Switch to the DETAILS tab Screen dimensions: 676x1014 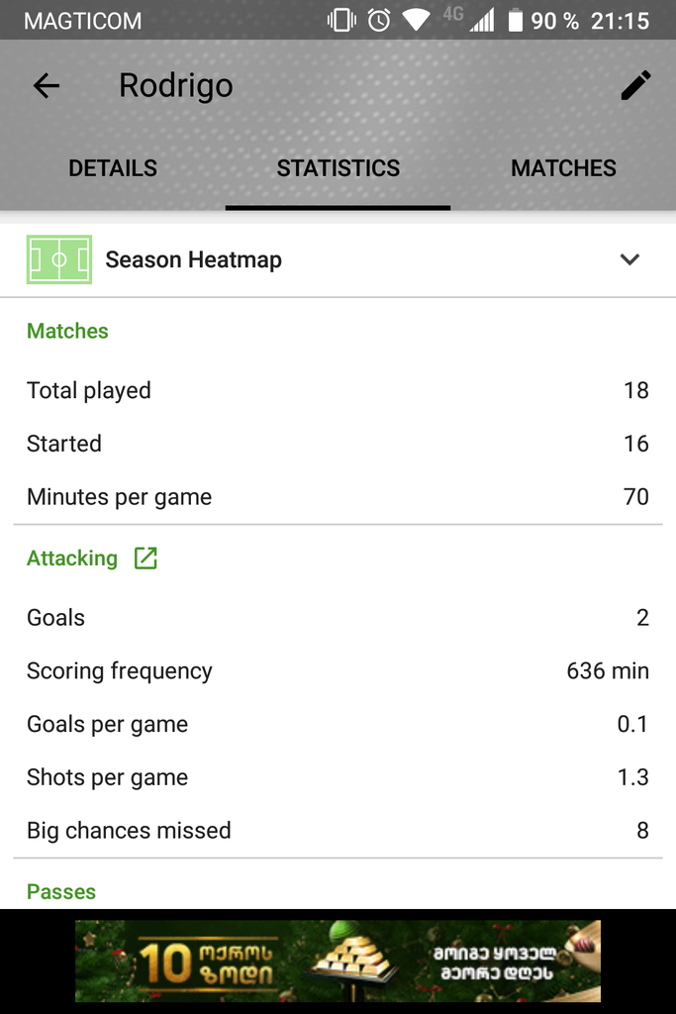click(x=113, y=168)
